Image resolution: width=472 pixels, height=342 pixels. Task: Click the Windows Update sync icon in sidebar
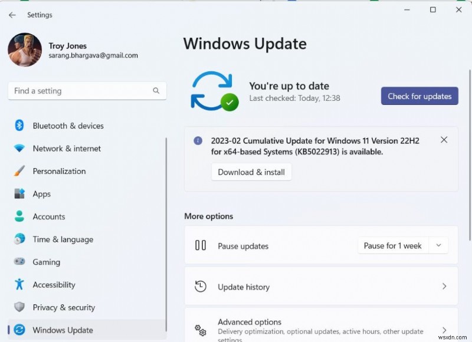[x=19, y=330]
